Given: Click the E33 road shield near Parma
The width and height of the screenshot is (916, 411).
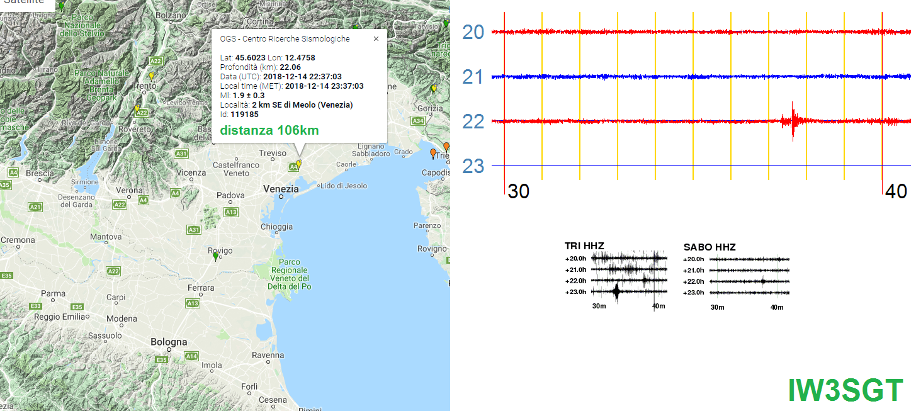Looking at the screenshot, I should click(35, 306).
